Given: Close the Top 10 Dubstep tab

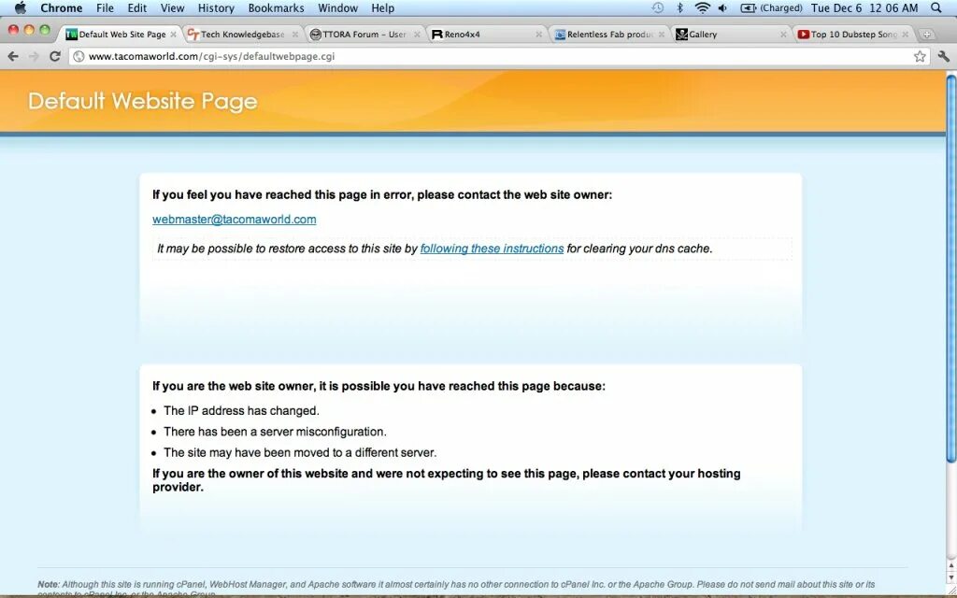Looking at the screenshot, I should 906,35.
